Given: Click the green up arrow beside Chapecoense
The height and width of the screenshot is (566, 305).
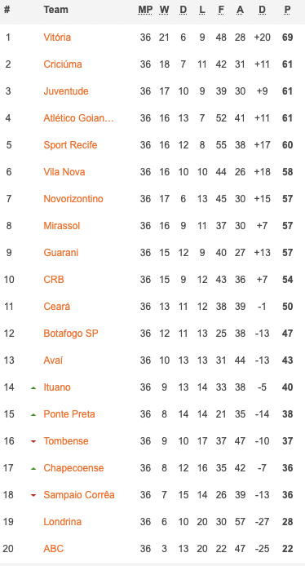Looking at the screenshot, I should [33, 468].
